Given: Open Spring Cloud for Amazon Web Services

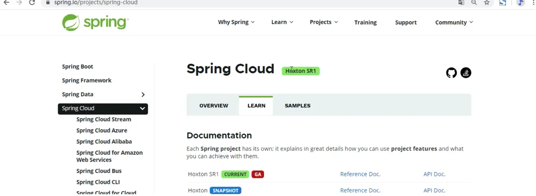Looking at the screenshot, I should [109, 156].
